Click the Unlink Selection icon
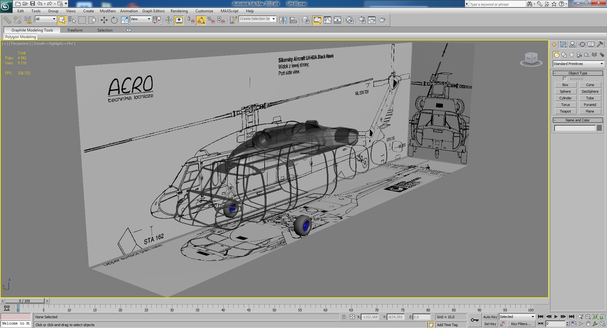The width and height of the screenshot is (607, 328). click(x=18, y=20)
